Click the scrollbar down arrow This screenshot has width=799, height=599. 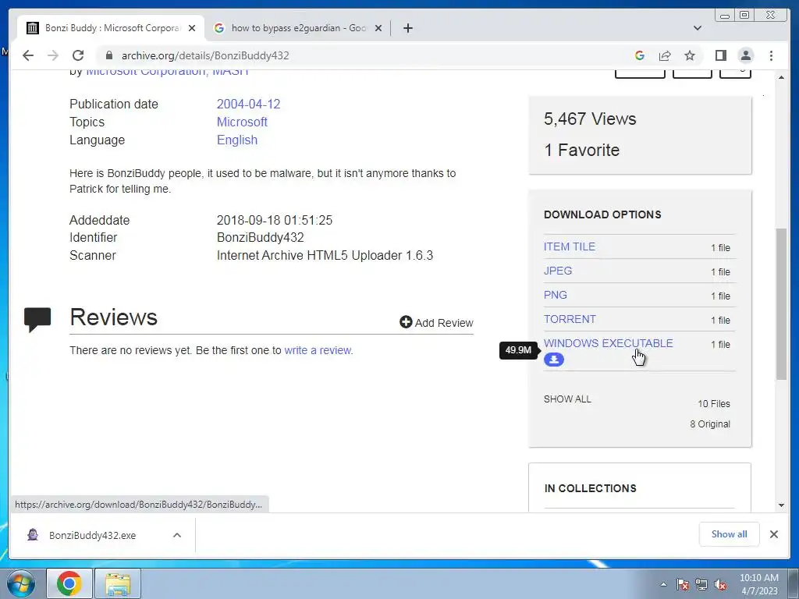(781, 505)
